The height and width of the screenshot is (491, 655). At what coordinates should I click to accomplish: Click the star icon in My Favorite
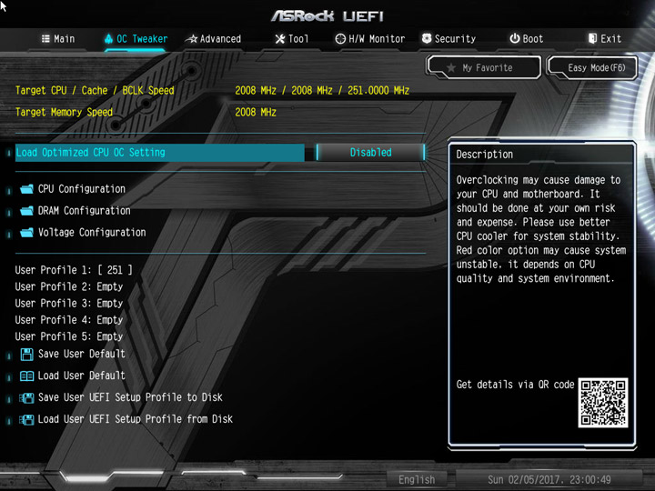[450, 67]
